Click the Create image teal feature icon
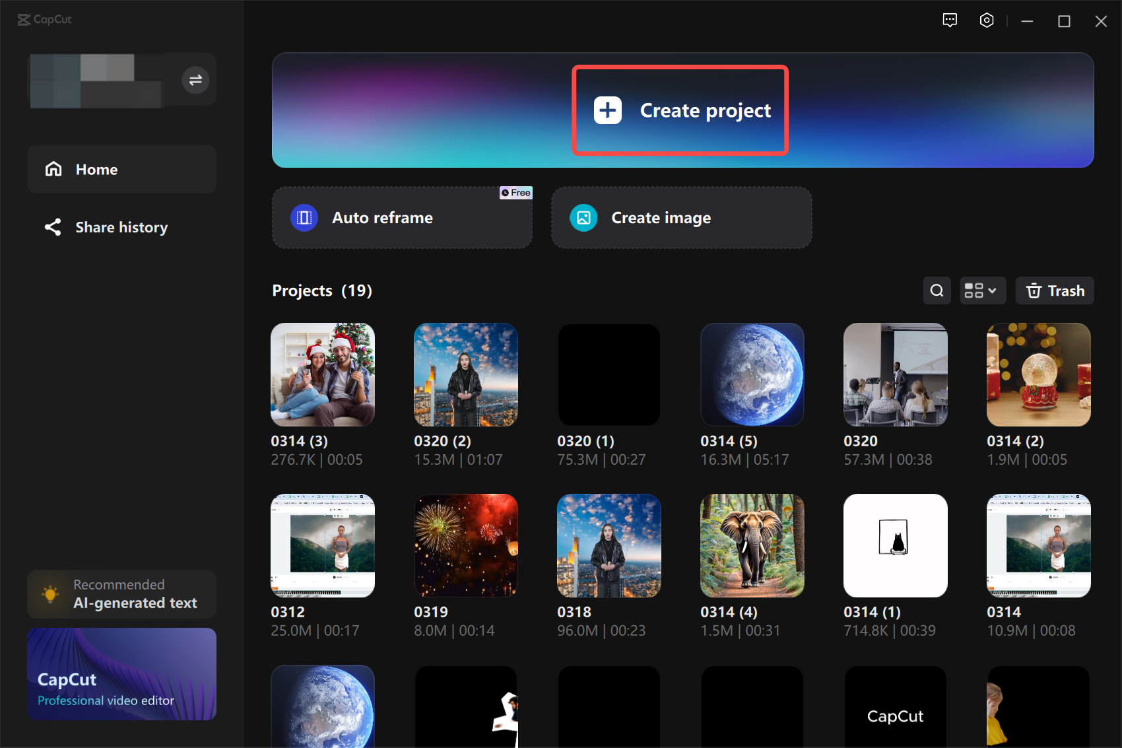The width and height of the screenshot is (1122, 748). pos(583,217)
